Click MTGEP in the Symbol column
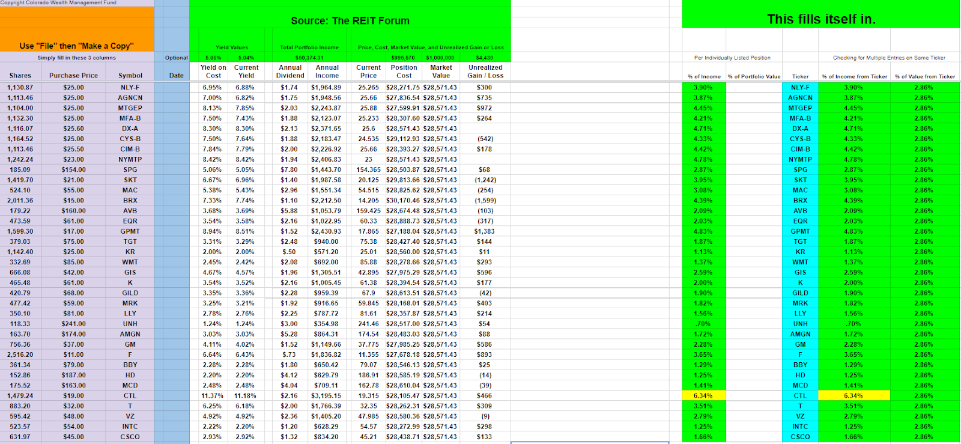 (130, 108)
